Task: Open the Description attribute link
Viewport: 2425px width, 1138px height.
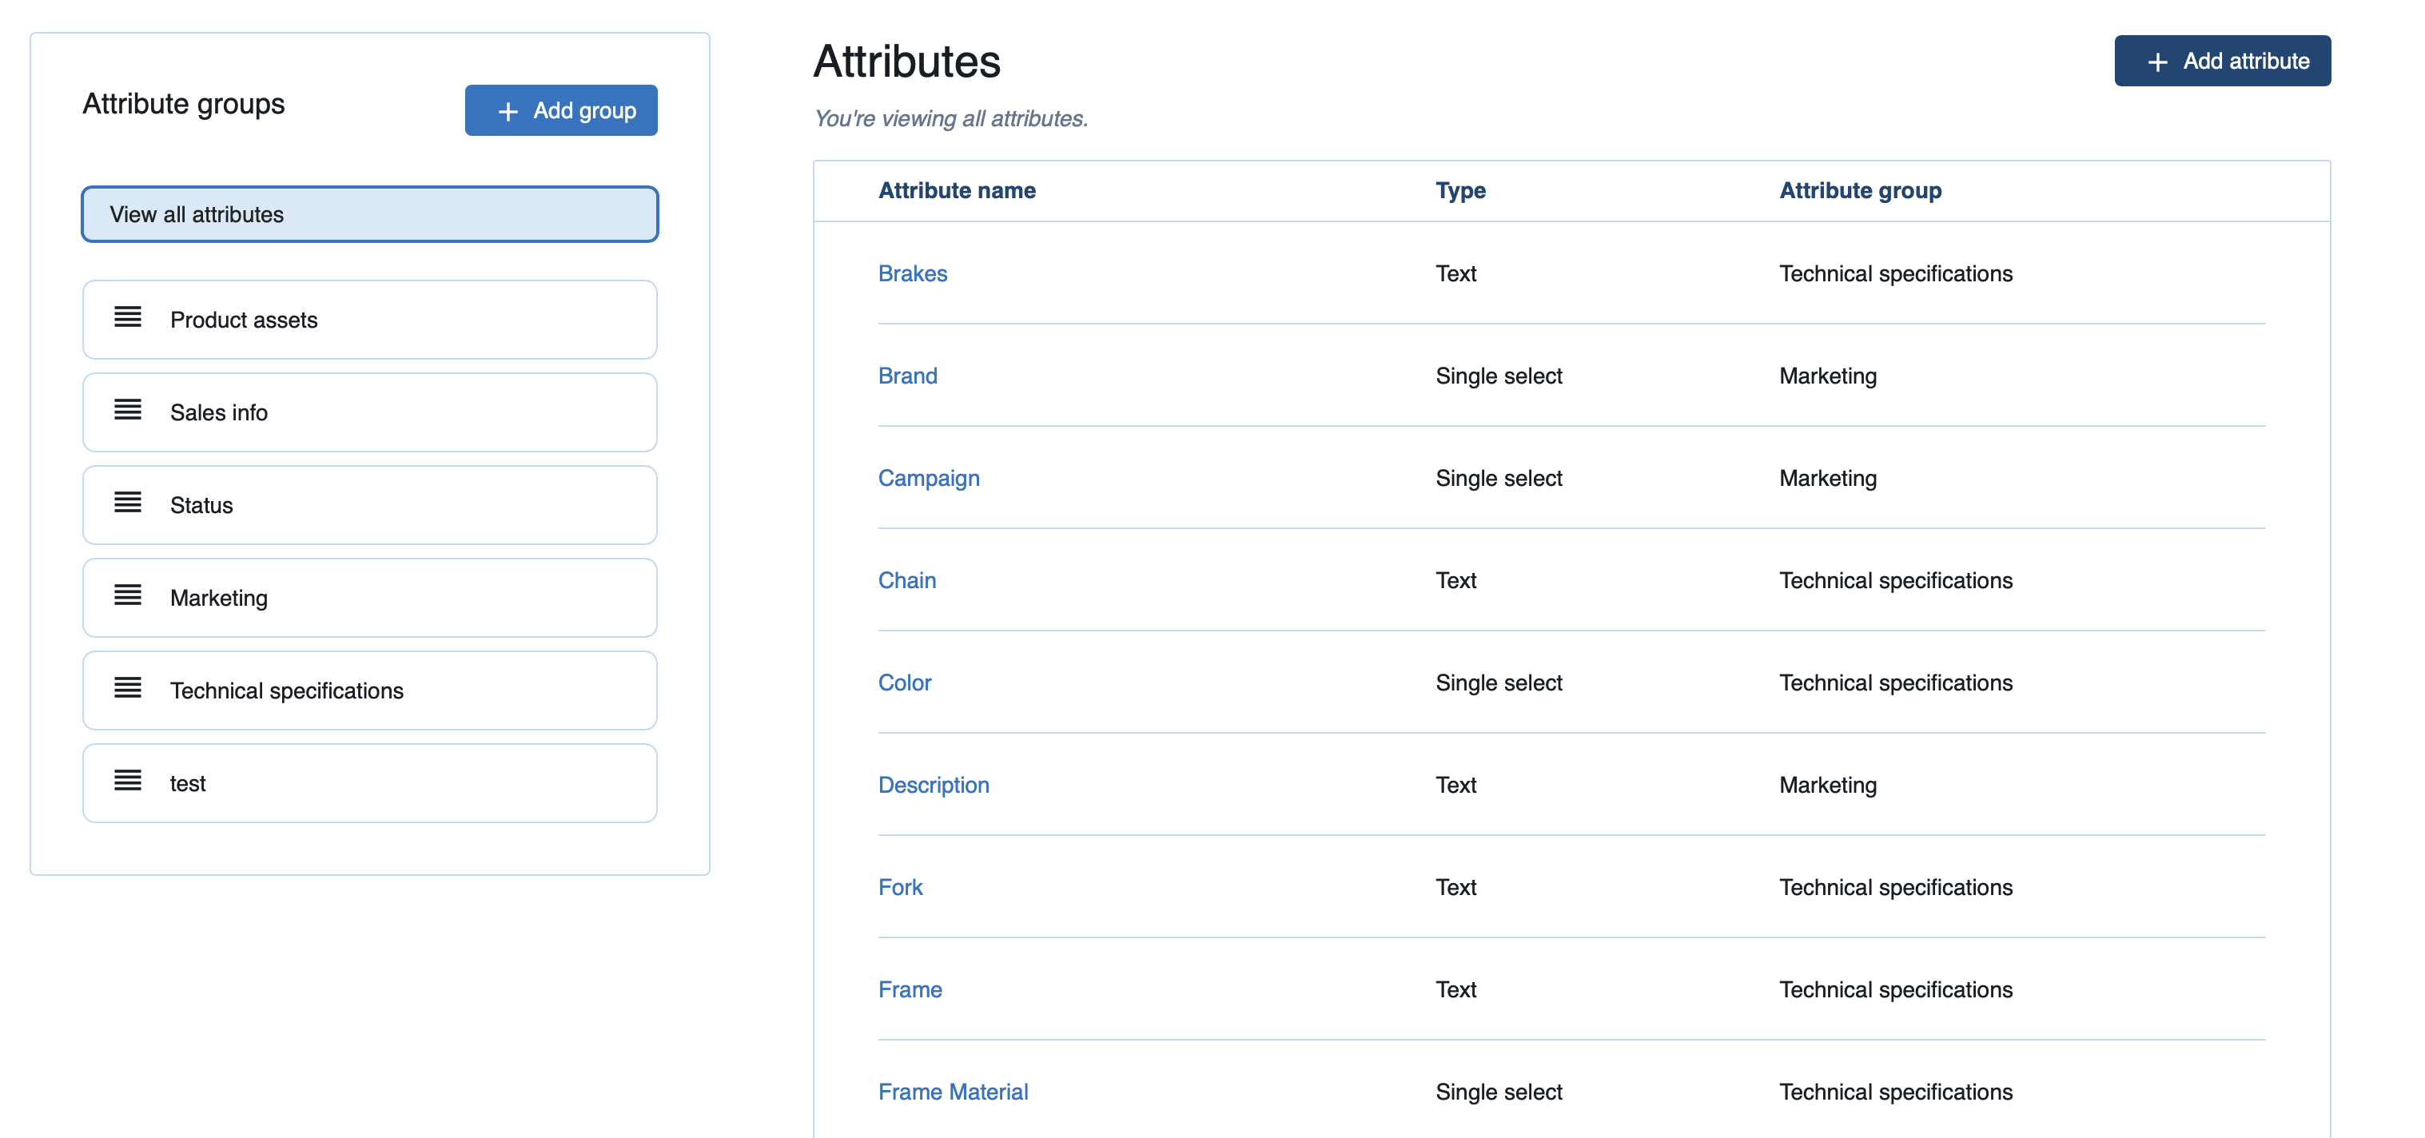Action: [x=933, y=785]
